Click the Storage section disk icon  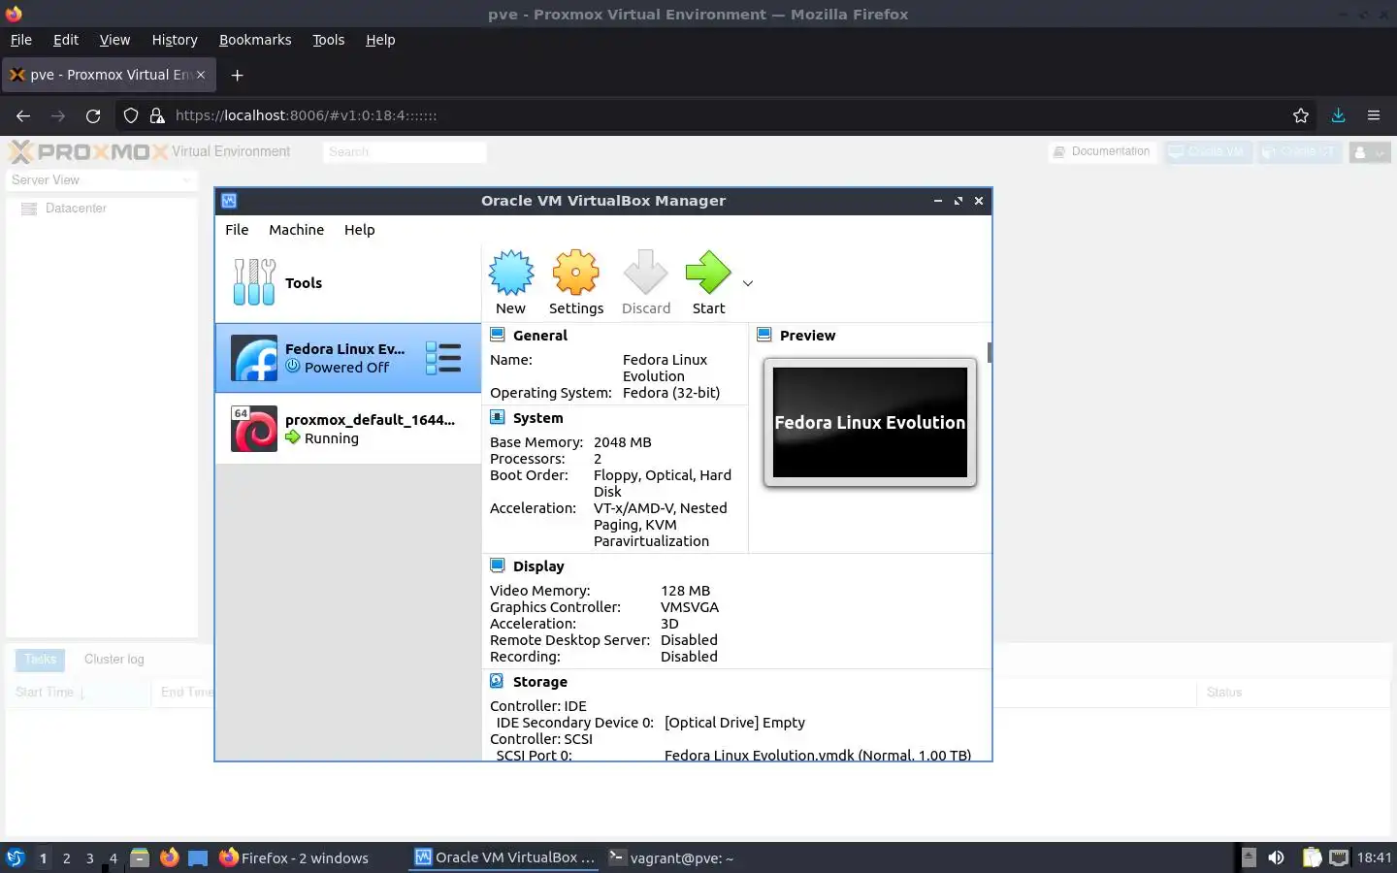tap(498, 681)
